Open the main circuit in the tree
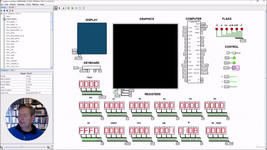 pyautogui.click(x=8, y=16)
